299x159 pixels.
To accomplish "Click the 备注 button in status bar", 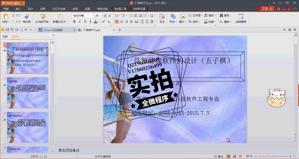I will 218,156.
